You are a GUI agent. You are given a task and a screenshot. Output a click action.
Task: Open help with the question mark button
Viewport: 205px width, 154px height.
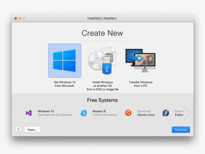click(18, 130)
